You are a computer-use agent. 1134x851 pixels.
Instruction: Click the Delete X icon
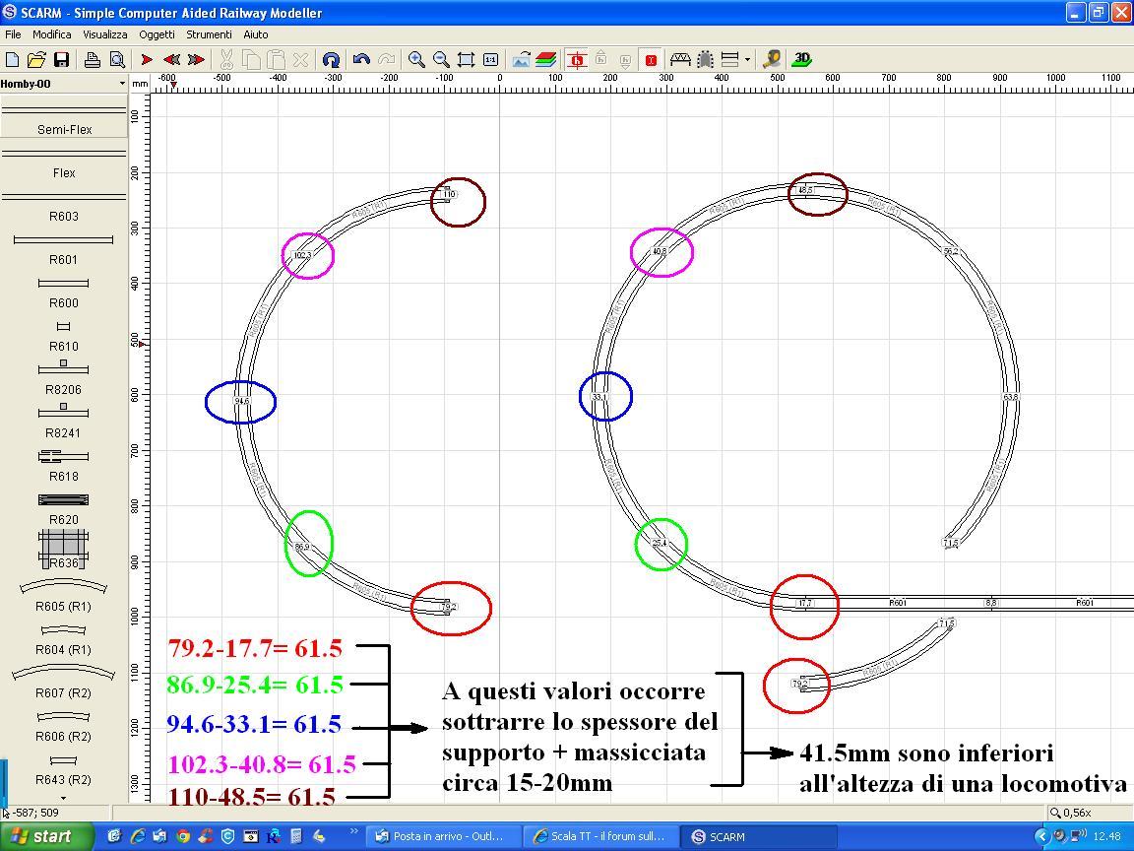tap(301, 59)
